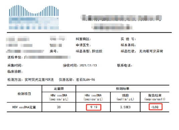
Task: Click the 申请医生 label
Action: click(x=83, y=45)
